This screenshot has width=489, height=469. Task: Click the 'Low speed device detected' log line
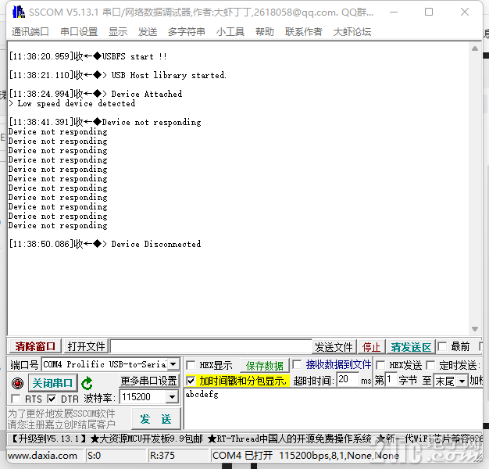coord(72,103)
